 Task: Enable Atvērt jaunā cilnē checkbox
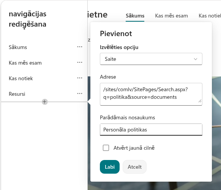[x=106, y=148]
